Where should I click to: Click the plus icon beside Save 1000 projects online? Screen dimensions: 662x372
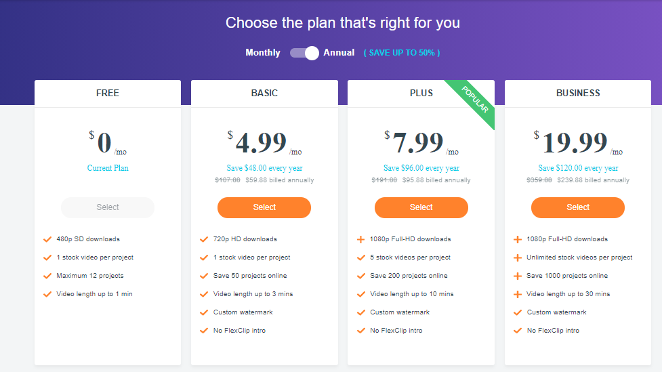(x=517, y=276)
